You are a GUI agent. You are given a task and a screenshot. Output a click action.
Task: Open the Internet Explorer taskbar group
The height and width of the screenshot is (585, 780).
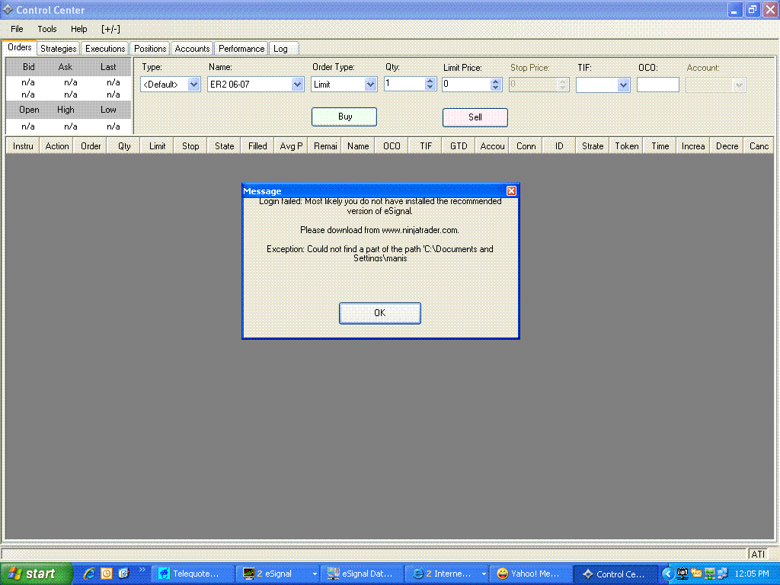(x=446, y=574)
